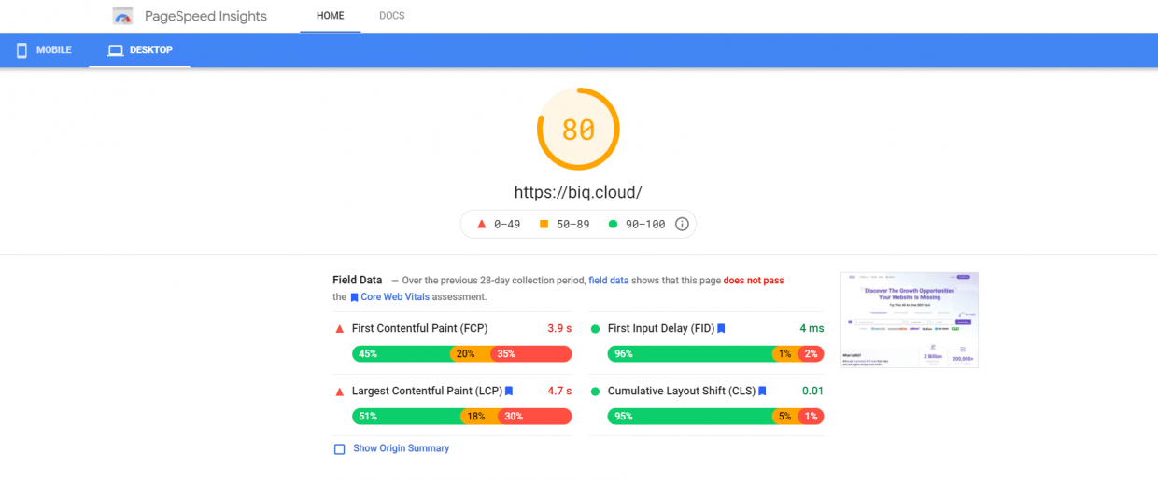The image size is (1158, 481).
Task: Open the biq.cloud page screenshot thumbnail
Action: (910, 320)
